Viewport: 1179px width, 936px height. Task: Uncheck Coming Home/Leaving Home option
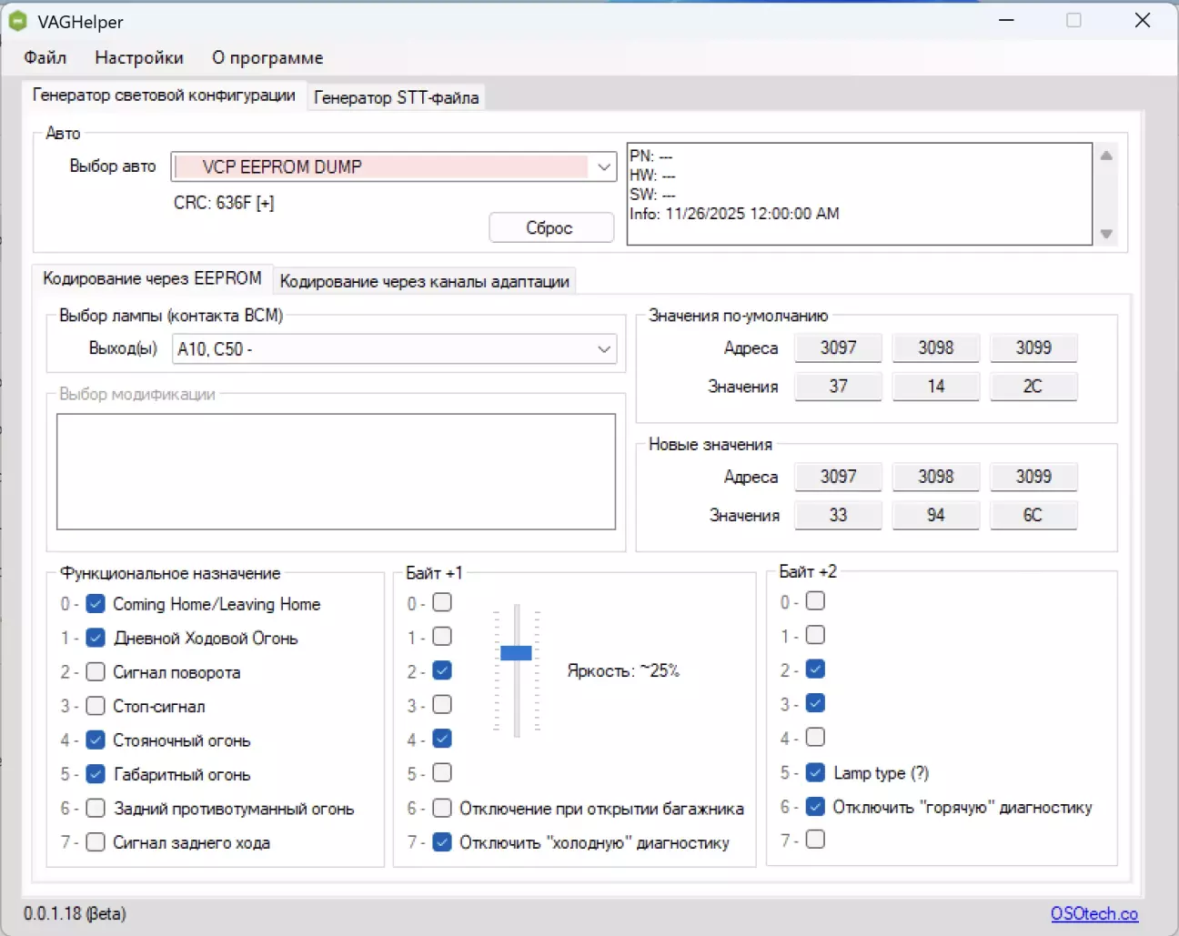pyautogui.click(x=96, y=604)
